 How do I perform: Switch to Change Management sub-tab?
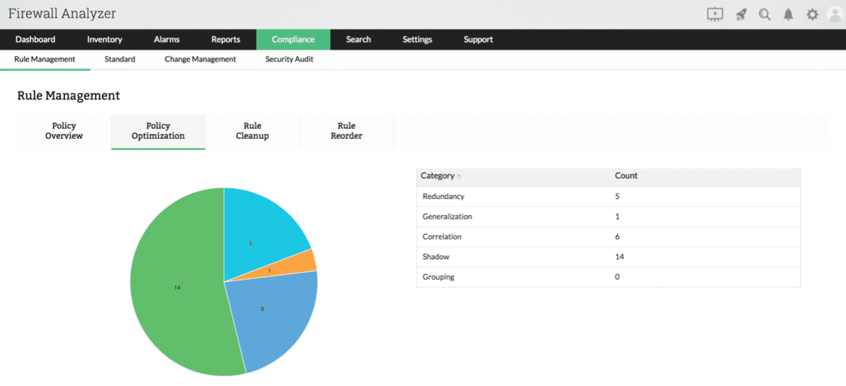[x=200, y=59]
